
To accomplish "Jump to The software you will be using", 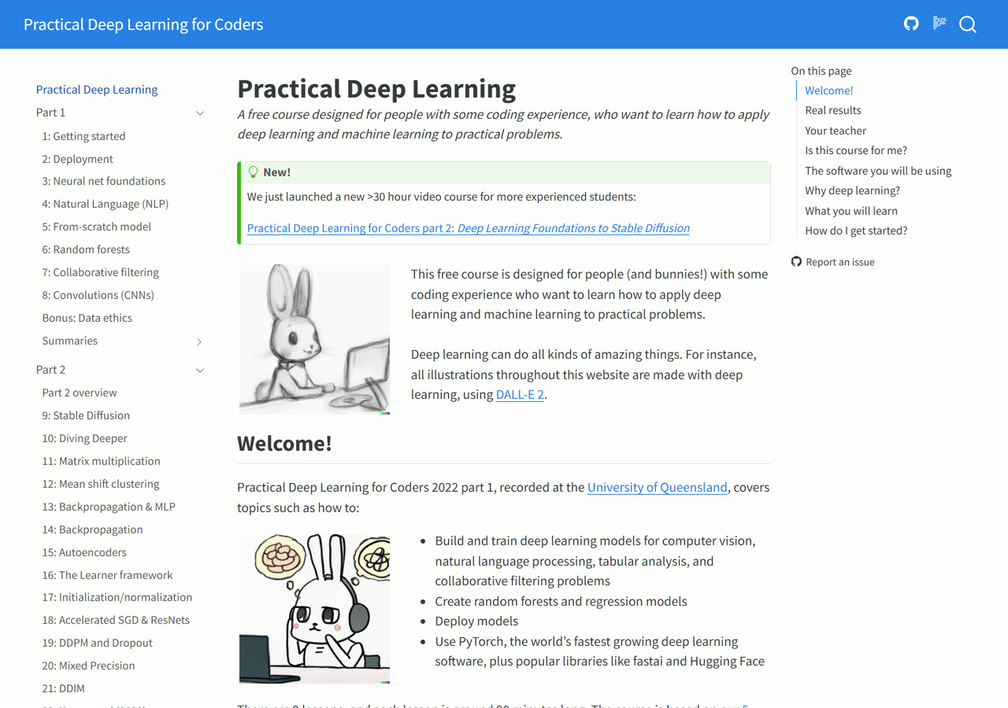I will 878,171.
